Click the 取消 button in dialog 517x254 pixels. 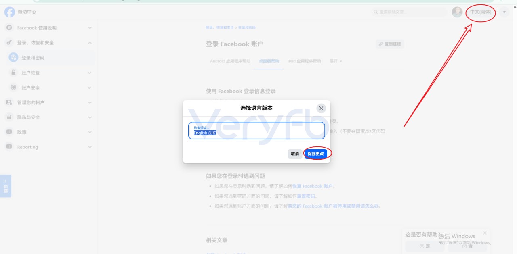pos(295,154)
